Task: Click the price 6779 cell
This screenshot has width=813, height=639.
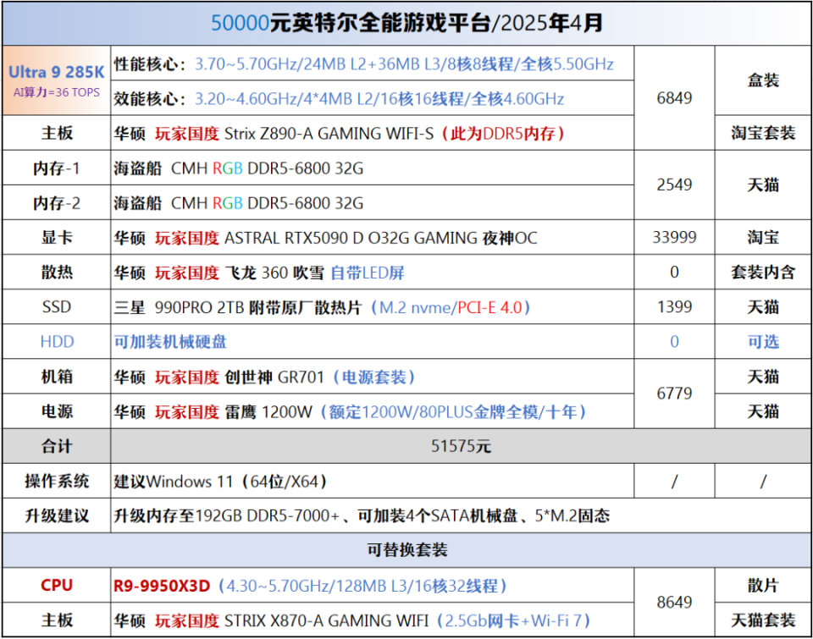Action: (x=674, y=394)
